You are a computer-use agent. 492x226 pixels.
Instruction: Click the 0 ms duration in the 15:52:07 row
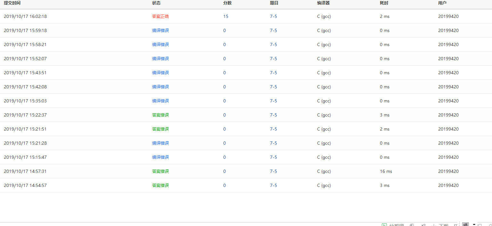coord(385,59)
